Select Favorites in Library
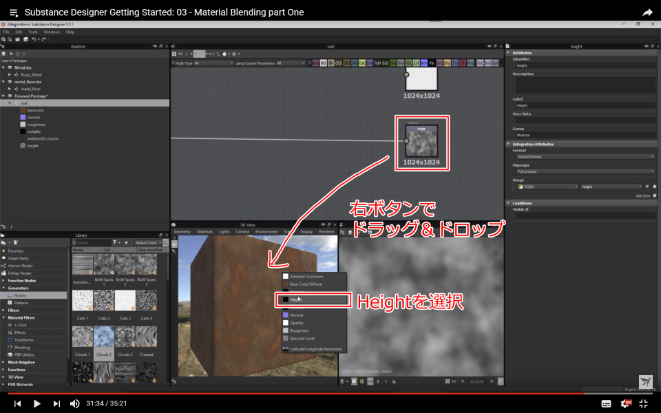This screenshot has height=413, width=661. [15, 251]
